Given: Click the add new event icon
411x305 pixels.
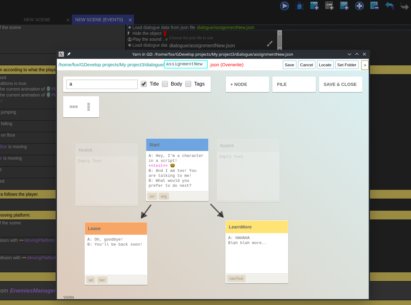Looking at the screenshot, I should pyautogui.click(x=314, y=6).
